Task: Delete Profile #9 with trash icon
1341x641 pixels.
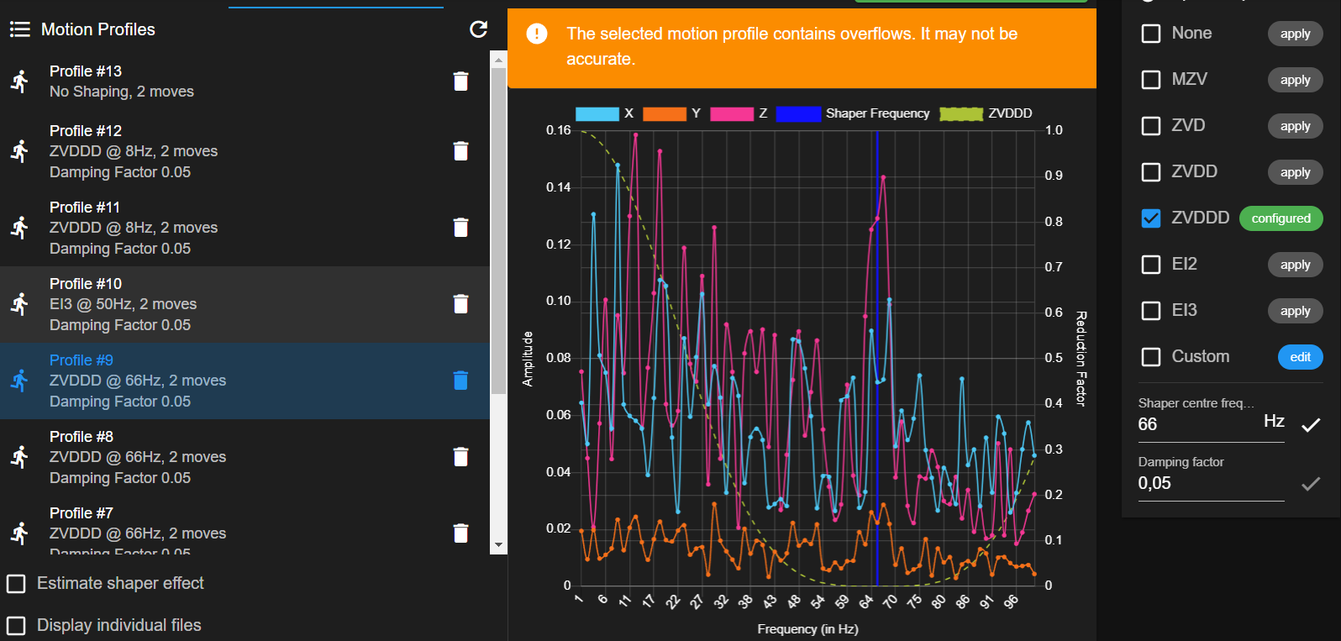Action: click(x=460, y=381)
